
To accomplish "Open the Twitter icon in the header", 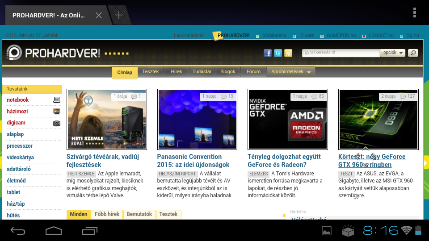I will point(278,53).
